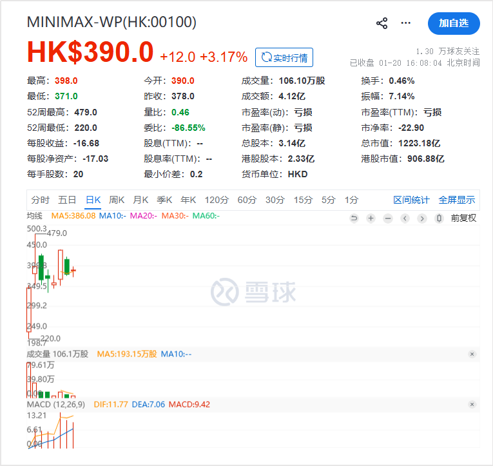Close the MACD indicator panel
This screenshot has height=466, width=493.
click(x=472, y=404)
